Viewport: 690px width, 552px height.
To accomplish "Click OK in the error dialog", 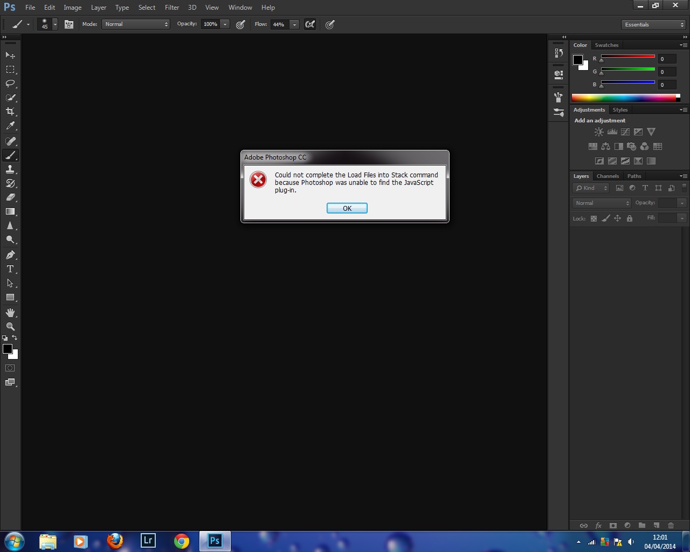I will click(347, 208).
